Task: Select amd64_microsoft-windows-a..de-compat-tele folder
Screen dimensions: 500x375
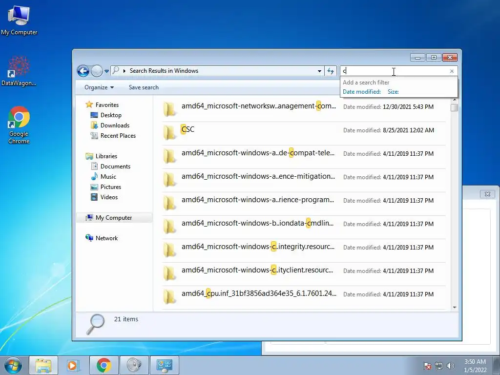Action: 304,157
